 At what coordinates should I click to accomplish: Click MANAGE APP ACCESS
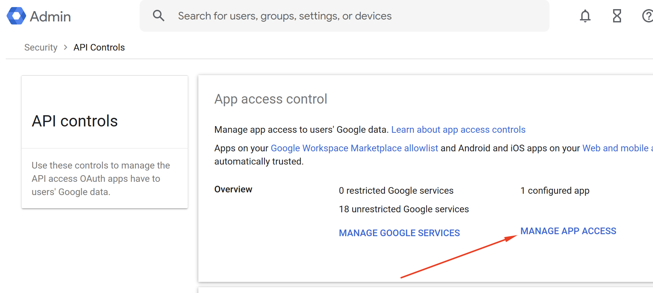click(568, 231)
